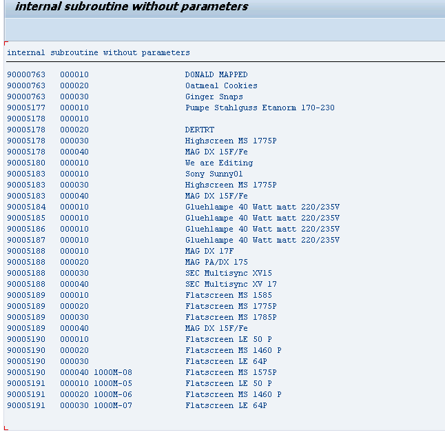
Task: Select material number 1000M-07
Action: point(113,405)
